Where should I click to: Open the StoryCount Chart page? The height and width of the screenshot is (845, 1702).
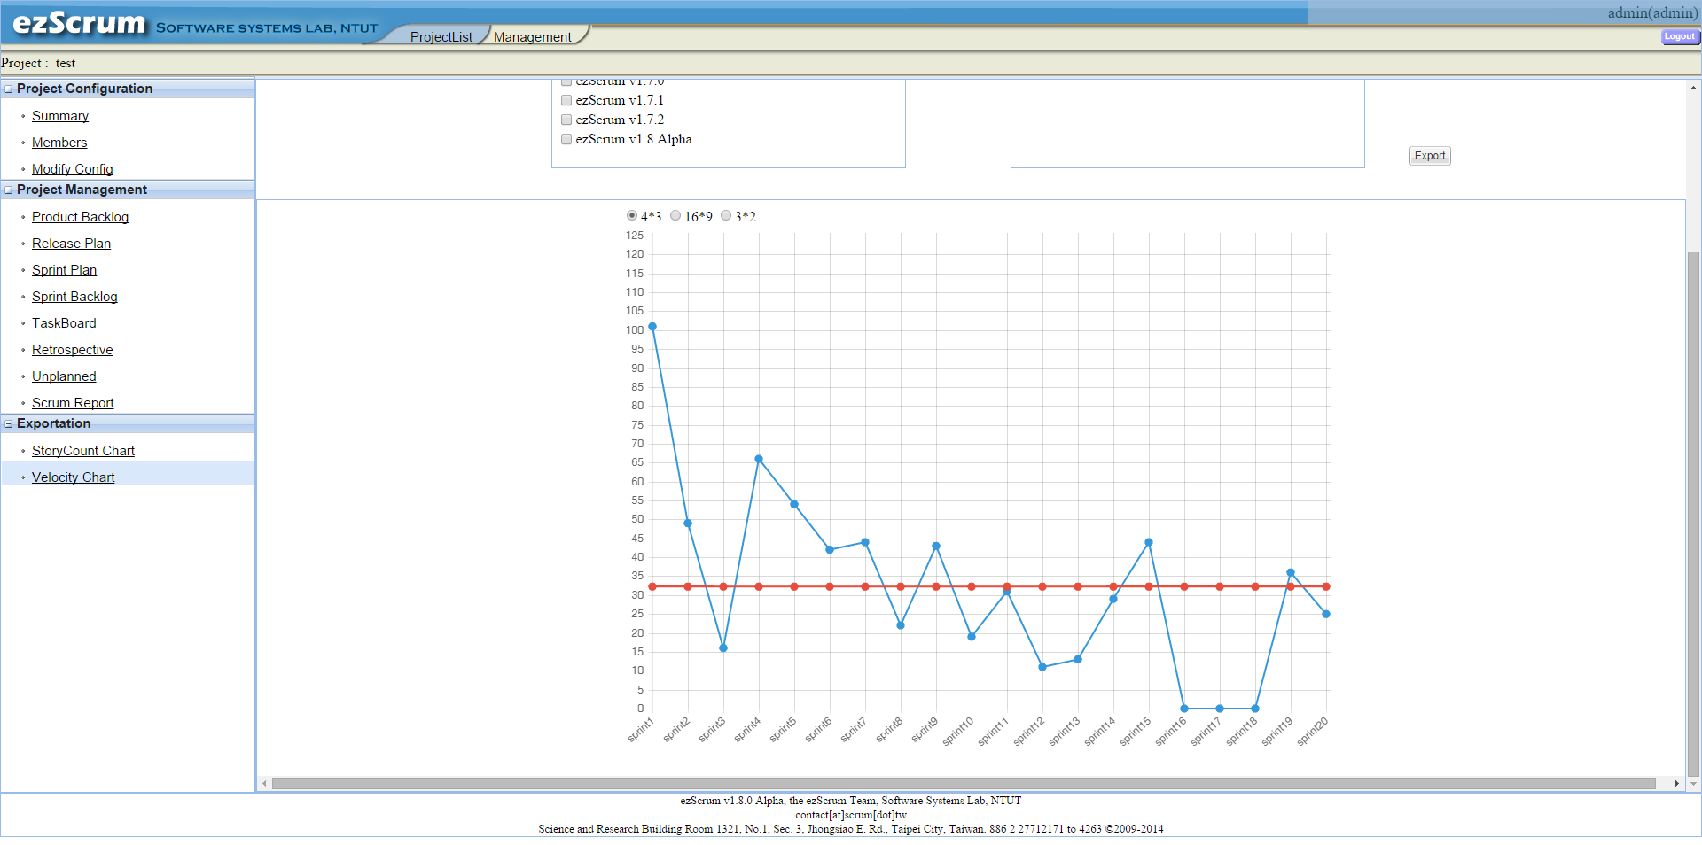[x=83, y=451]
